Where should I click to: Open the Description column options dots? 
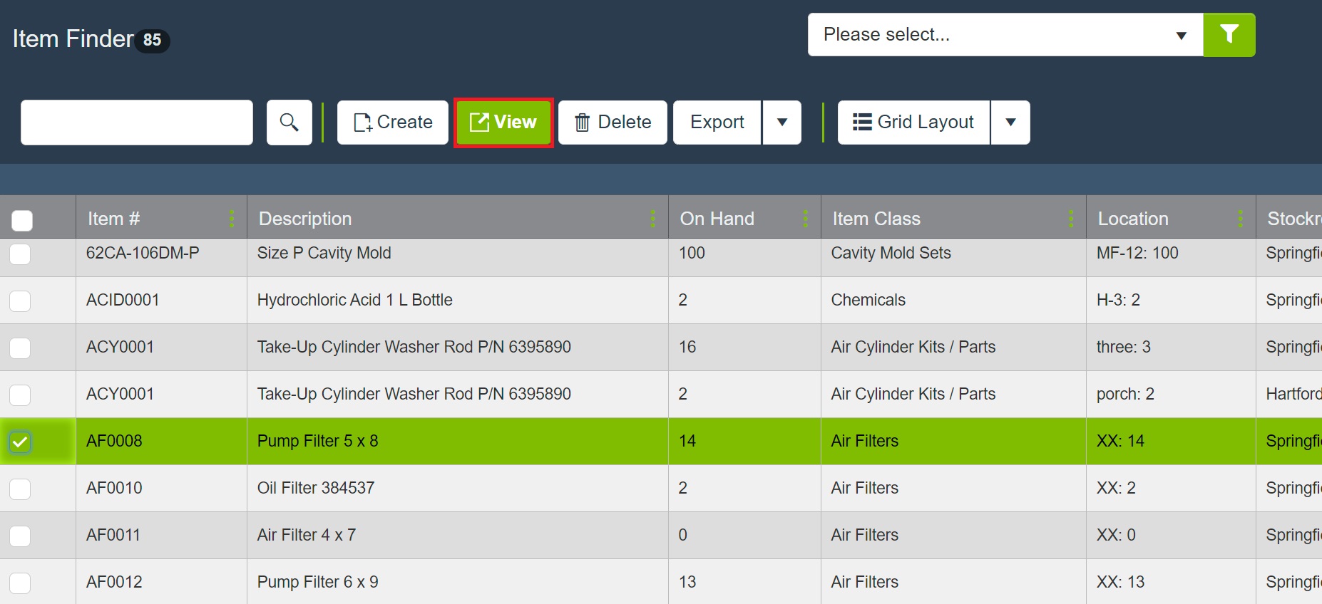652,219
